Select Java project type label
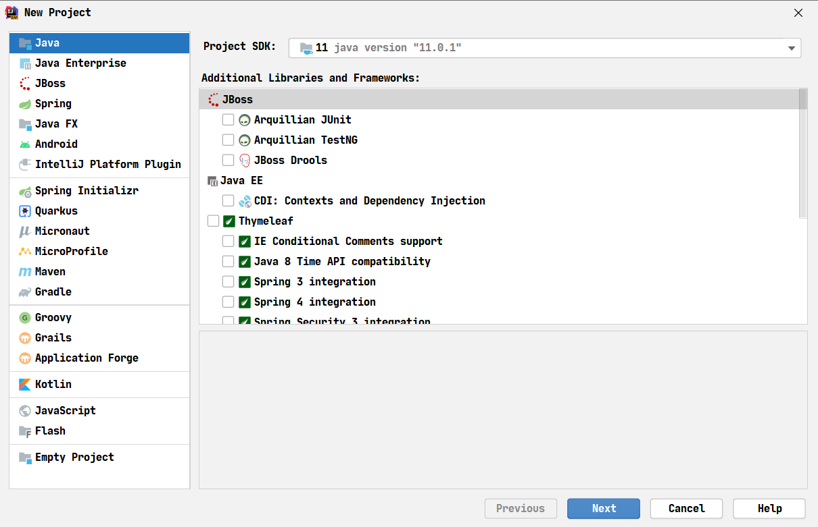The width and height of the screenshot is (818, 527). click(x=47, y=43)
